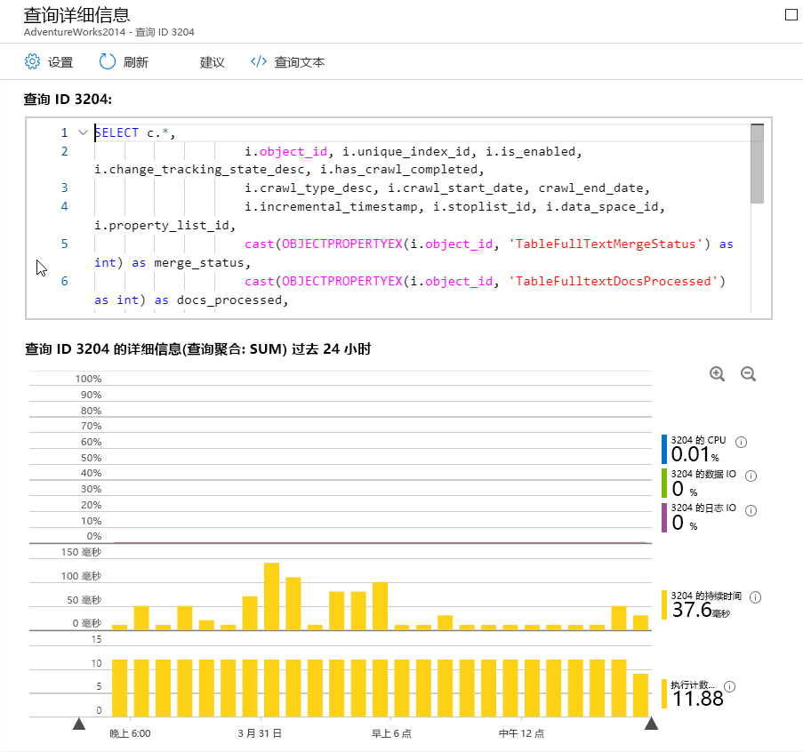Click the query editor vertical scrollbar thumb
This screenshot has height=752, width=803.
pos(757,164)
